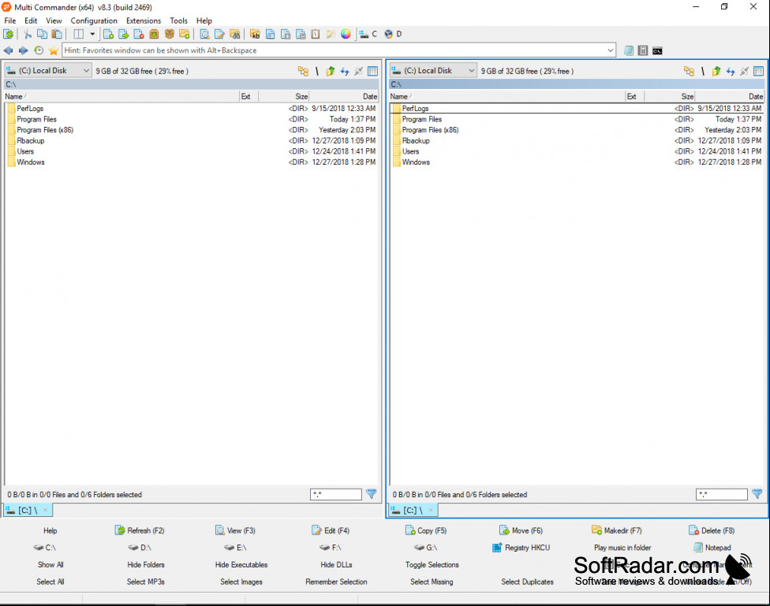Sort right panel by Date column
The width and height of the screenshot is (770, 606).
point(729,97)
